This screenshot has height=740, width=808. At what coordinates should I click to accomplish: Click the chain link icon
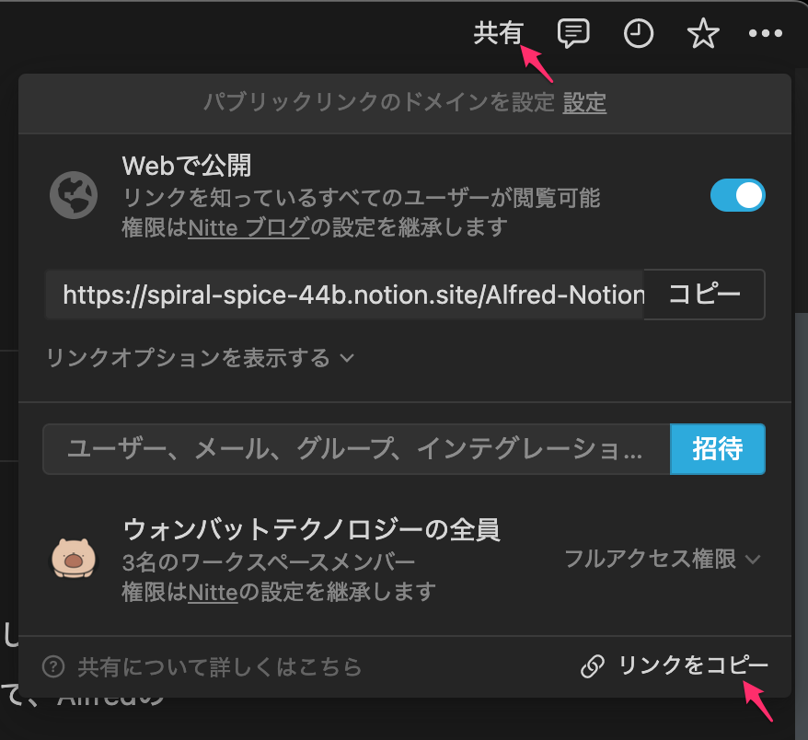593,666
